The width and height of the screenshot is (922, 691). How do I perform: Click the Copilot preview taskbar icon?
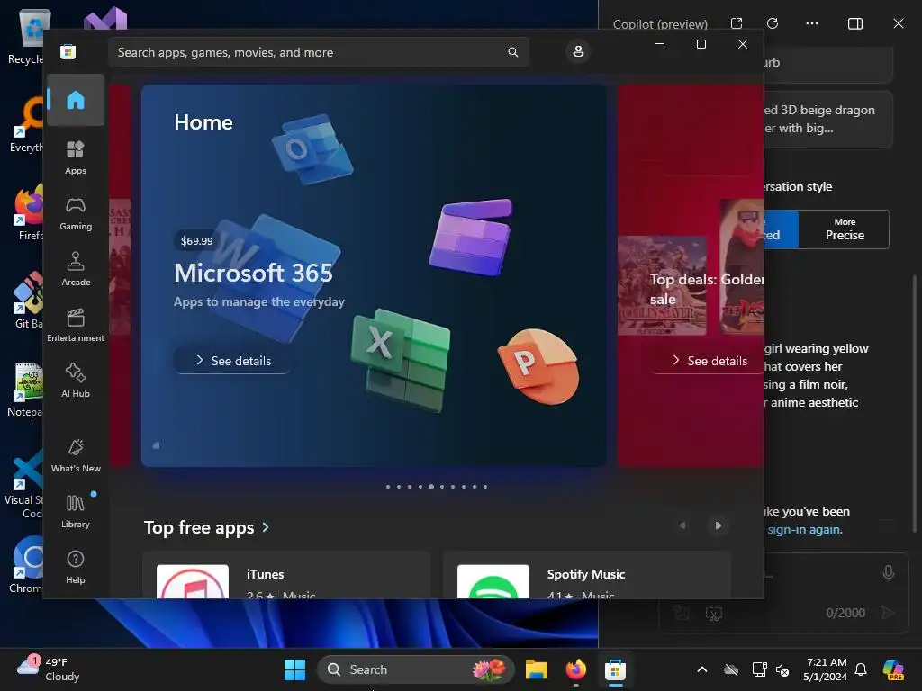tap(893, 669)
